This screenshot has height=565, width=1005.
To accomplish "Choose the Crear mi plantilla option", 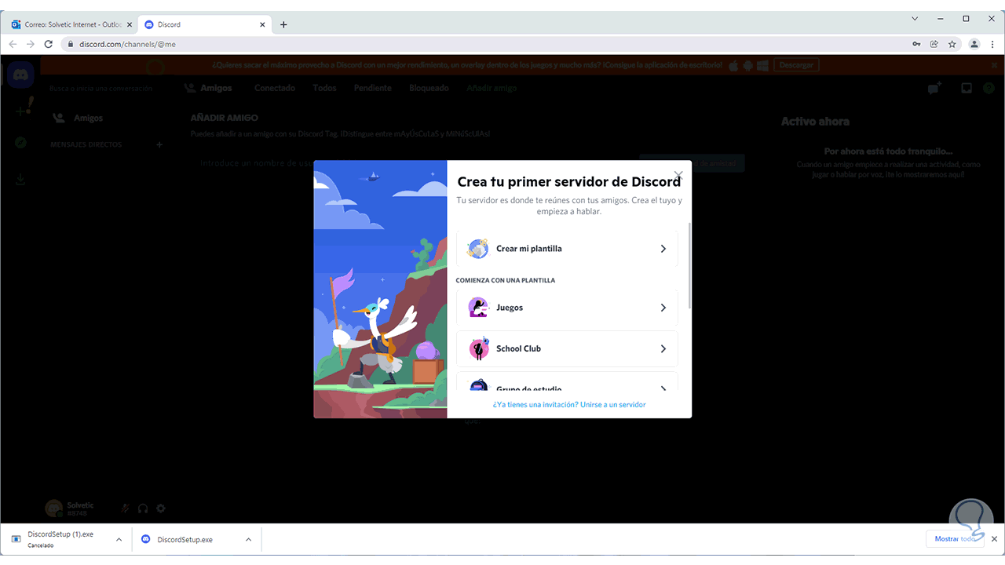I will coord(567,249).
